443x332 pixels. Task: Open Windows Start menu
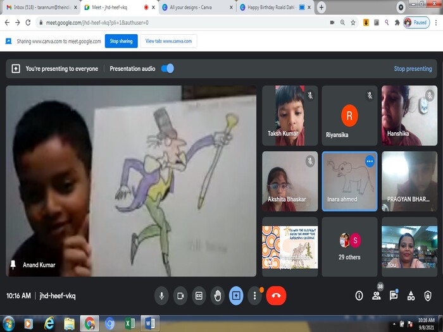click(8, 324)
